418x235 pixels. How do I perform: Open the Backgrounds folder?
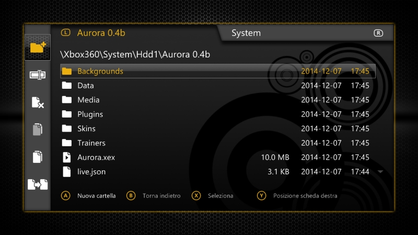coord(100,71)
